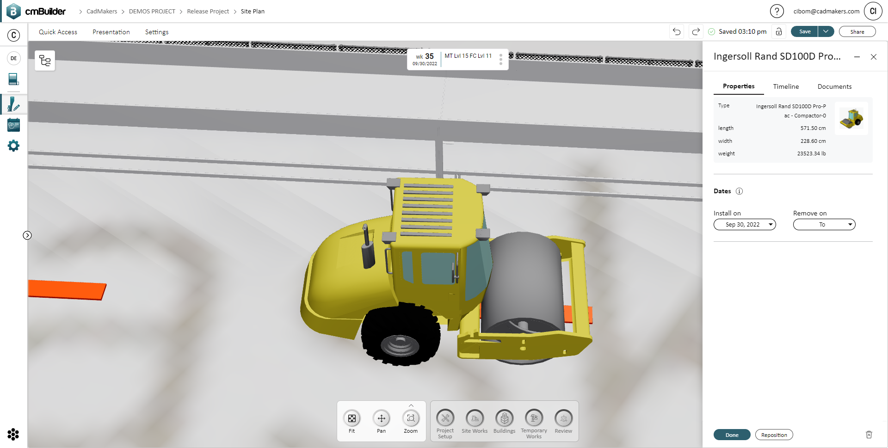Open the timeline card options dots
This screenshot has height=448, width=888.
[501, 59]
